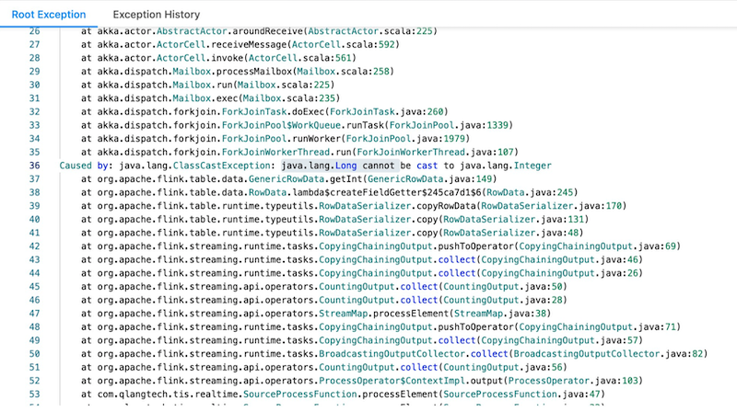Click RowDataSerializer.copy line ending java:131
Screen dimensions: 737x412
(334, 220)
